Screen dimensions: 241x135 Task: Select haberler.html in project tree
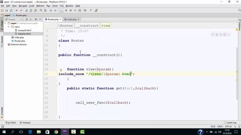[x=24, y=34]
